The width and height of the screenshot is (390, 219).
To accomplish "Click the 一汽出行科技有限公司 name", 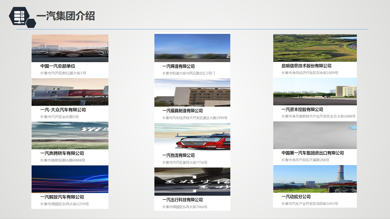I will tap(182, 200).
